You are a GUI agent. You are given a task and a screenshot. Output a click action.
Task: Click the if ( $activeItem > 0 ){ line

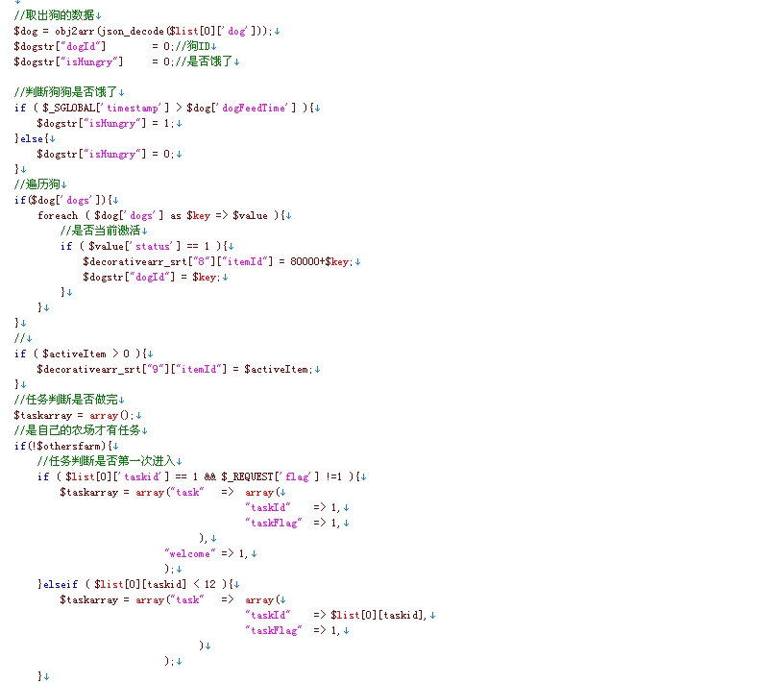pos(84,354)
